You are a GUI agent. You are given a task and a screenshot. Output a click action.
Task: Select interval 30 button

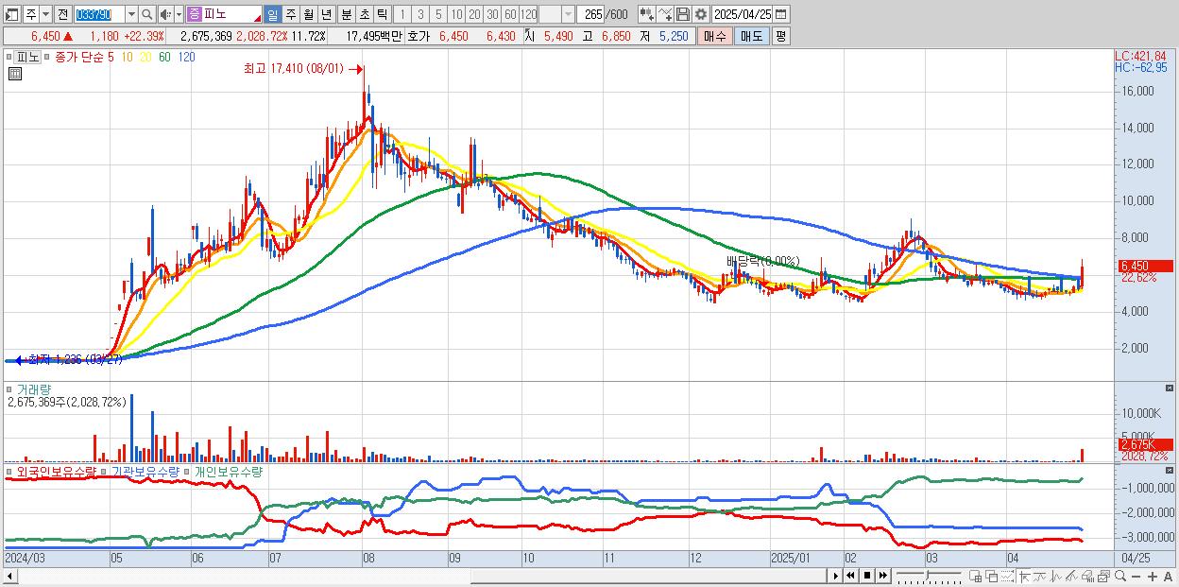coord(492,14)
